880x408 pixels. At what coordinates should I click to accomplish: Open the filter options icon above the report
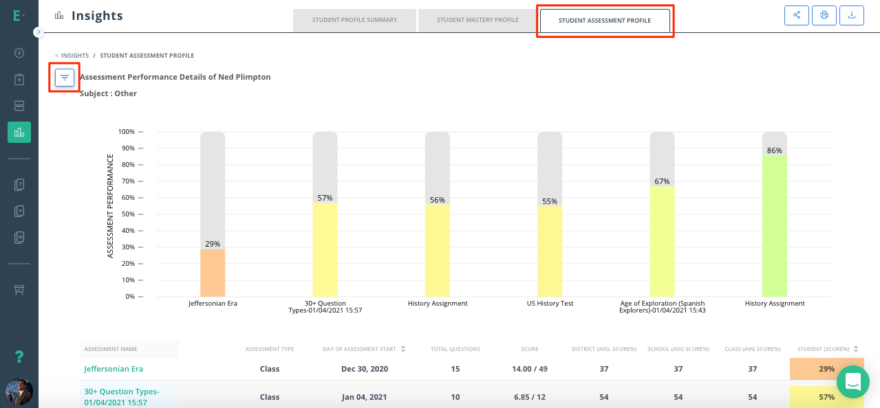[64, 77]
